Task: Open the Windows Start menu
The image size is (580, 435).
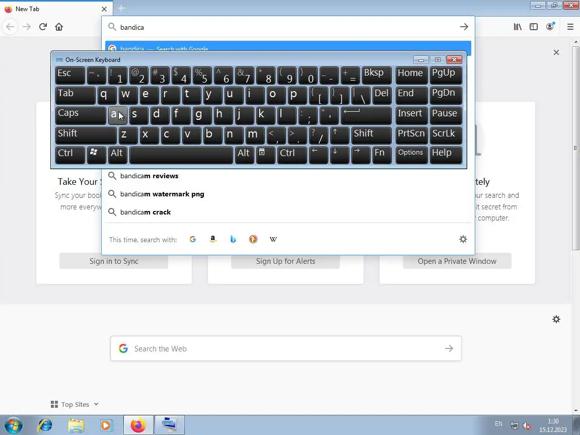Action: click(13, 425)
